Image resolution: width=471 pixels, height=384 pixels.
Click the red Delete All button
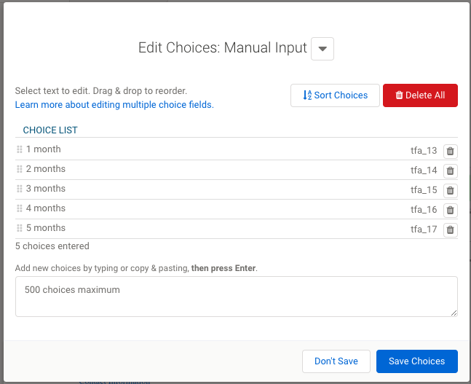click(x=420, y=95)
